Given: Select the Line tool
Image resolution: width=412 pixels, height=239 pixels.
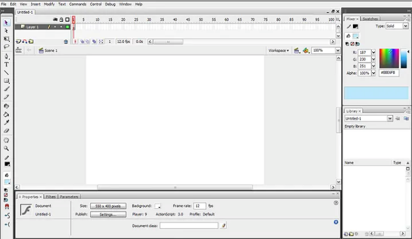Looking at the screenshot, I should click(6, 73).
